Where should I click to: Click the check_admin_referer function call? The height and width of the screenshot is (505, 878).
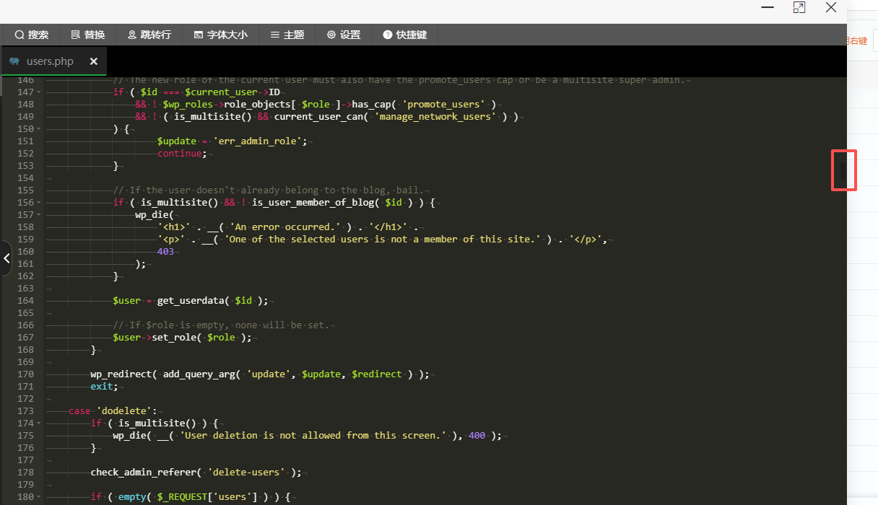pos(143,473)
